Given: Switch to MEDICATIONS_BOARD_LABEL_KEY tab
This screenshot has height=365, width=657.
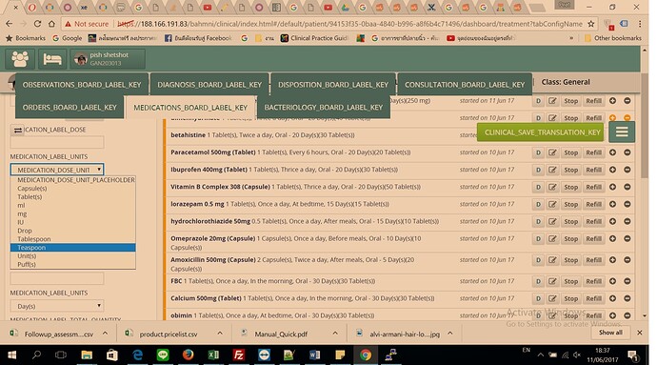Looking at the screenshot, I should coord(190,108).
